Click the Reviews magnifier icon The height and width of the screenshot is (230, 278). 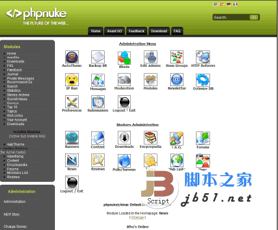pos(98,160)
